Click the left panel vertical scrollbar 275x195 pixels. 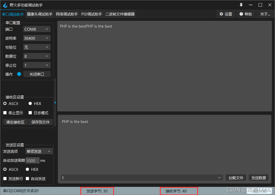point(55,102)
